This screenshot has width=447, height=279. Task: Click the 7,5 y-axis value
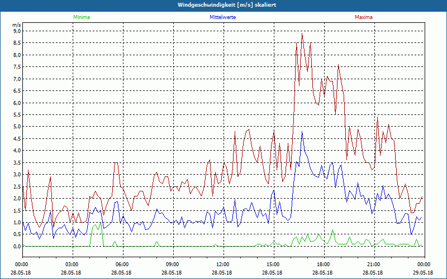[18, 67]
